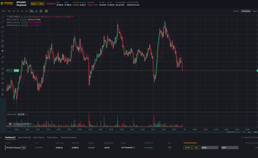Click the PNL position label on chart
Screen dimensions: 258x158
coord(13,70)
